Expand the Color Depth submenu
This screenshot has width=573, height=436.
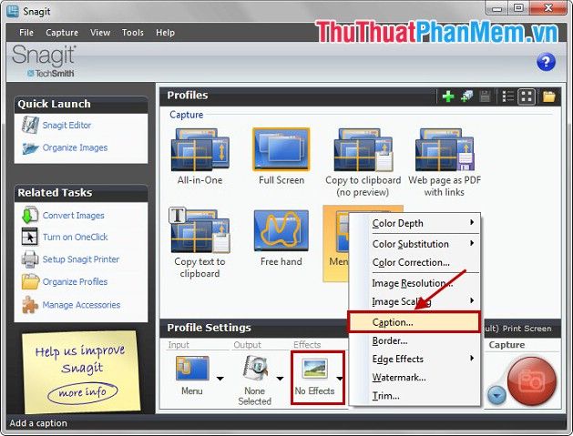(414, 223)
